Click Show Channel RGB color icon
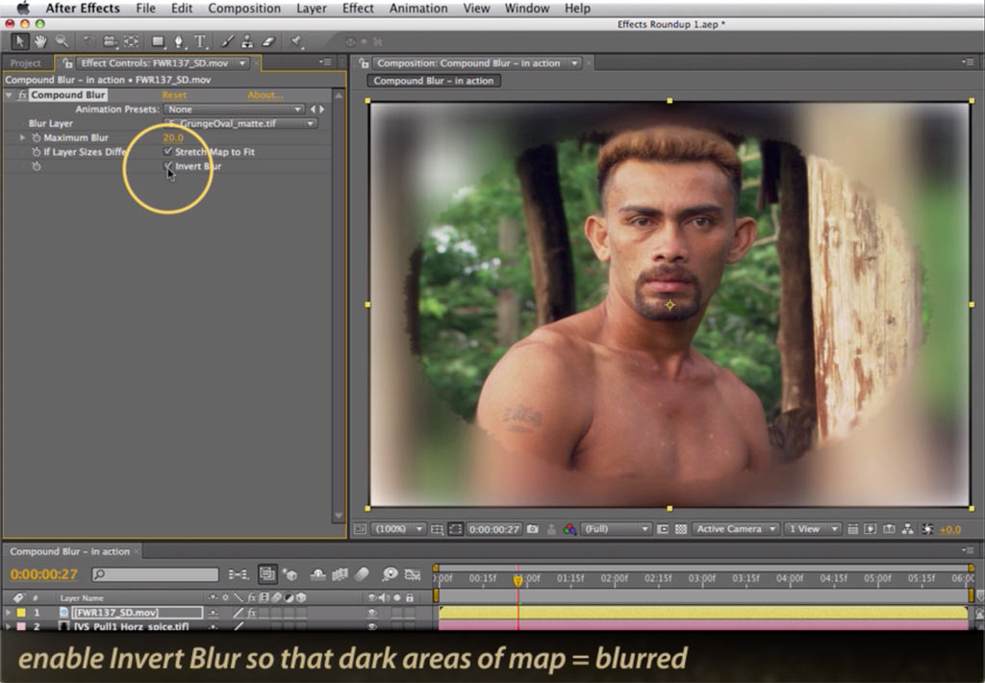The image size is (985, 683). point(569,529)
